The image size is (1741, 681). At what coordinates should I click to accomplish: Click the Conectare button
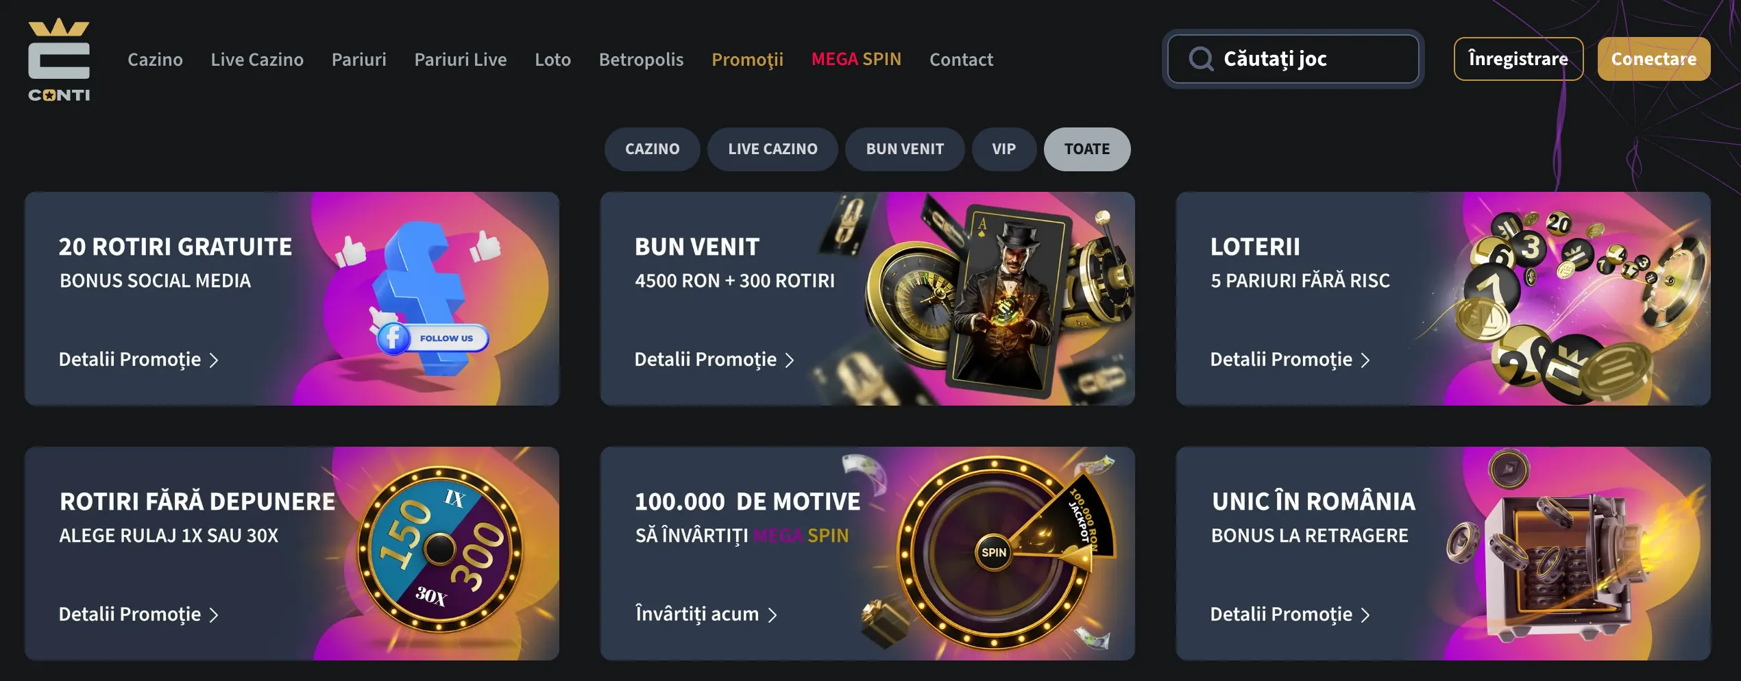[1653, 59]
